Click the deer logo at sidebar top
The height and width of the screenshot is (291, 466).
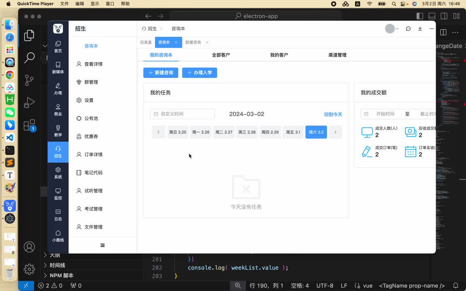pyautogui.click(x=58, y=29)
